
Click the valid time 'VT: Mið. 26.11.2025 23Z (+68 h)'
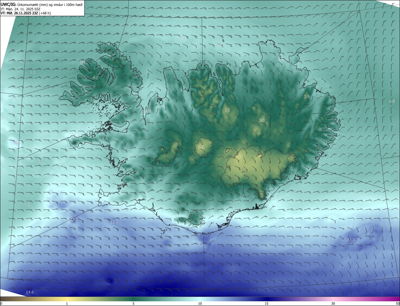26,13
